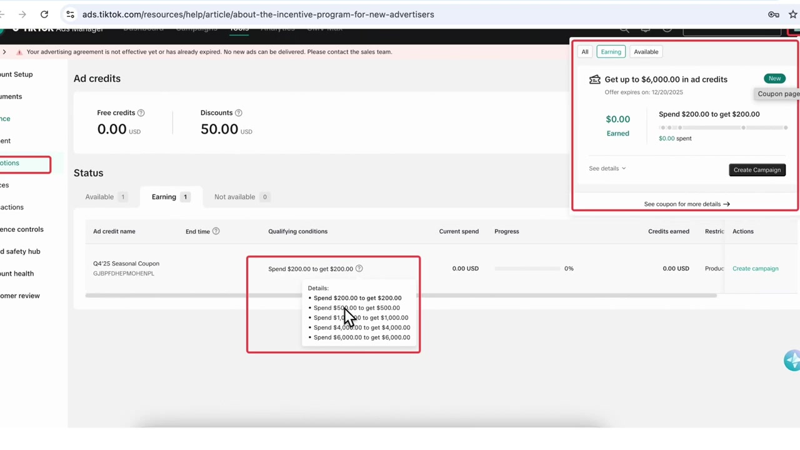This screenshot has width=800, height=450.
Task: Go forward with browser arrow
Action: pos(22,14)
